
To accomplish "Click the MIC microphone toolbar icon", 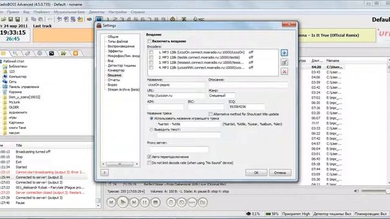I will 199,19.
